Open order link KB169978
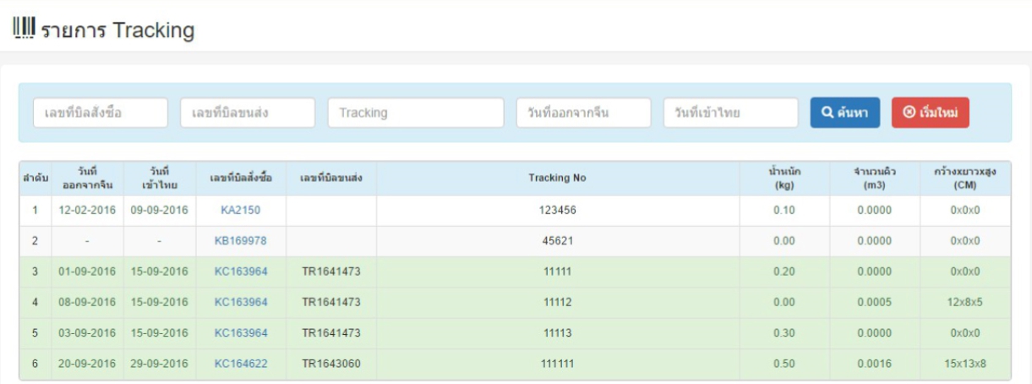This screenshot has height=384, width=1032. (x=241, y=241)
